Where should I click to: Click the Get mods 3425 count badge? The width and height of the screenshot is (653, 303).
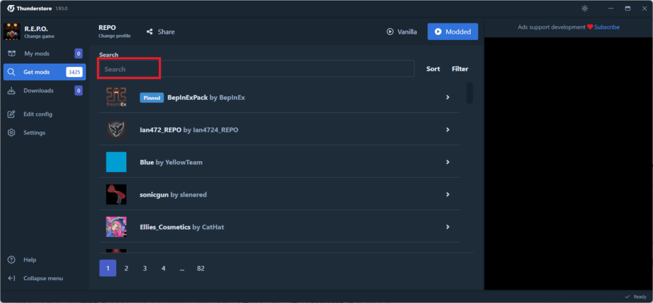coord(74,72)
